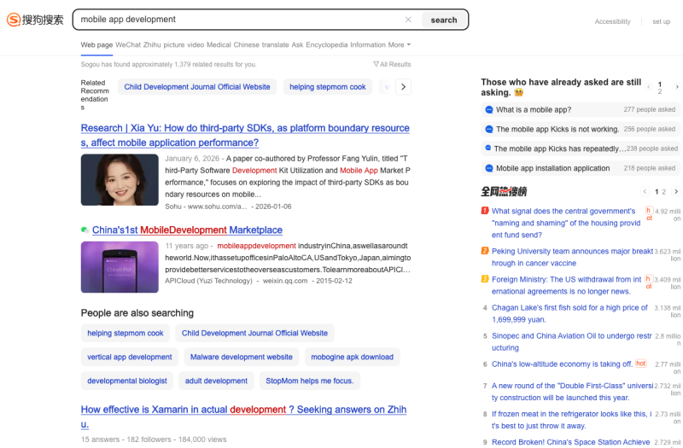Screen dimensions: 683x448
Task: Switch to the Medical tab
Action: point(219,45)
